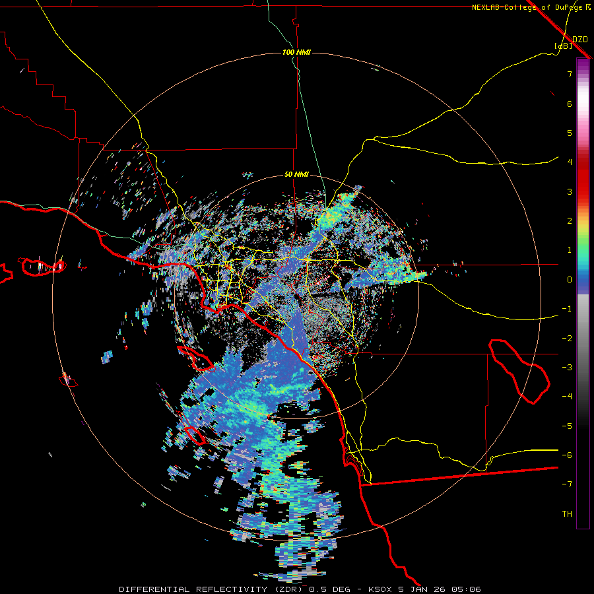
Task: Click the 100 NMI range ring label
Action: pos(296,52)
